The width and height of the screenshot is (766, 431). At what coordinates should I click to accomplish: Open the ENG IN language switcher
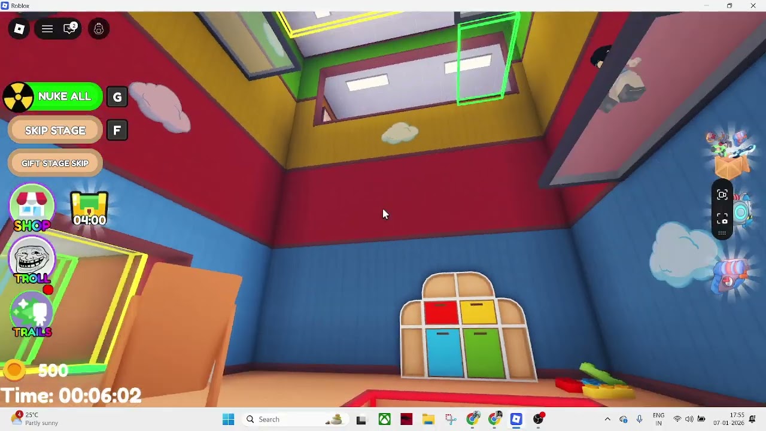[x=658, y=420]
